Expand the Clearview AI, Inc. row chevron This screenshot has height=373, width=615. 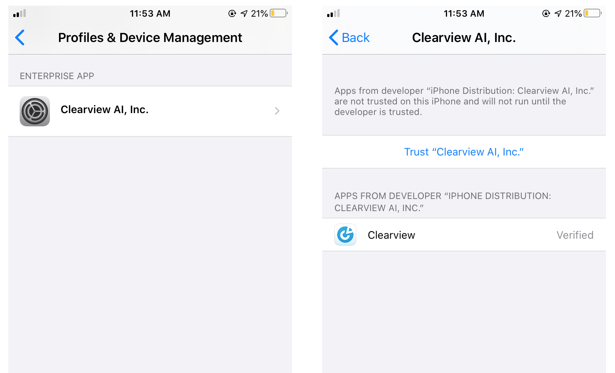[x=277, y=111]
